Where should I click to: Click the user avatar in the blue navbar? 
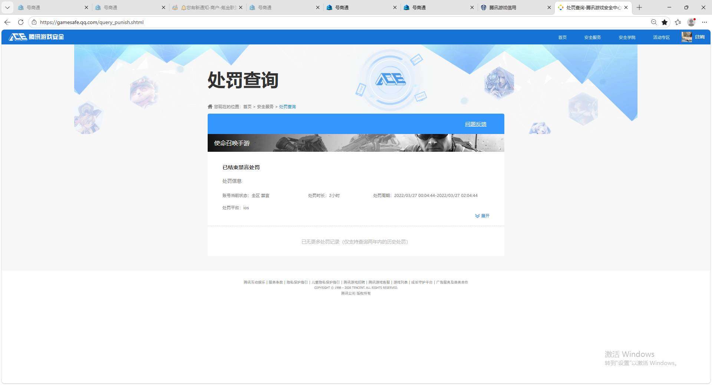686,37
